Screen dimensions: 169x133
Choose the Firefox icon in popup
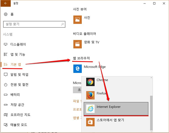pyautogui.click(x=90, y=95)
